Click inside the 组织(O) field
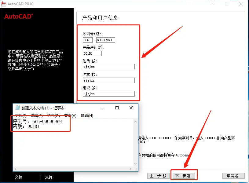Viewport: 249px width, 183px height. [108, 93]
